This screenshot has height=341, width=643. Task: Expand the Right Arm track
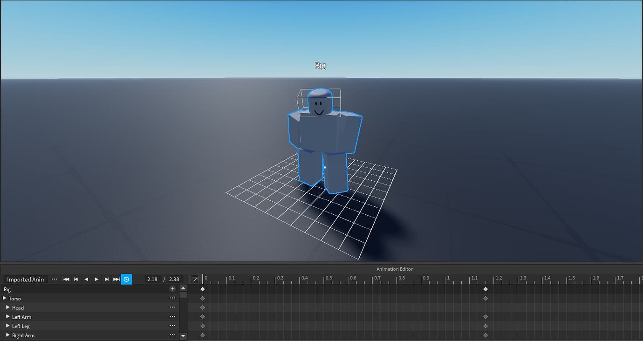pos(7,335)
